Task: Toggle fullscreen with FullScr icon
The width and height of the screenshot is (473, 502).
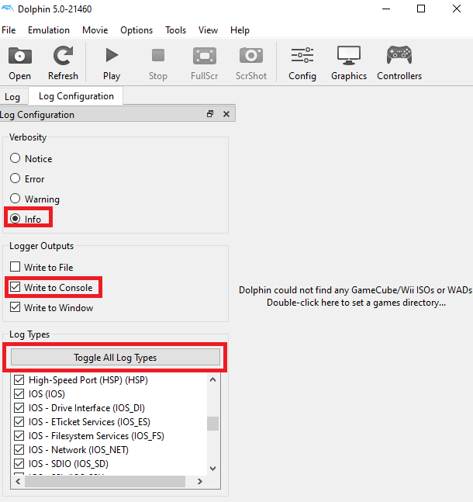Action: 205,56
